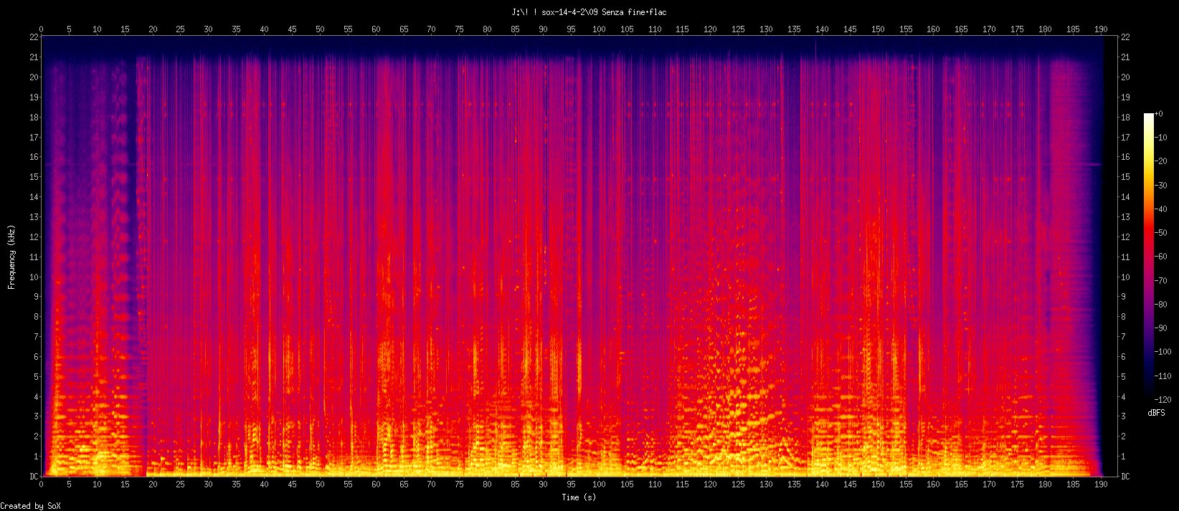Screen dimensions: 1179x511
Task: Click the '-20' value on color scale
Action: click(1161, 161)
